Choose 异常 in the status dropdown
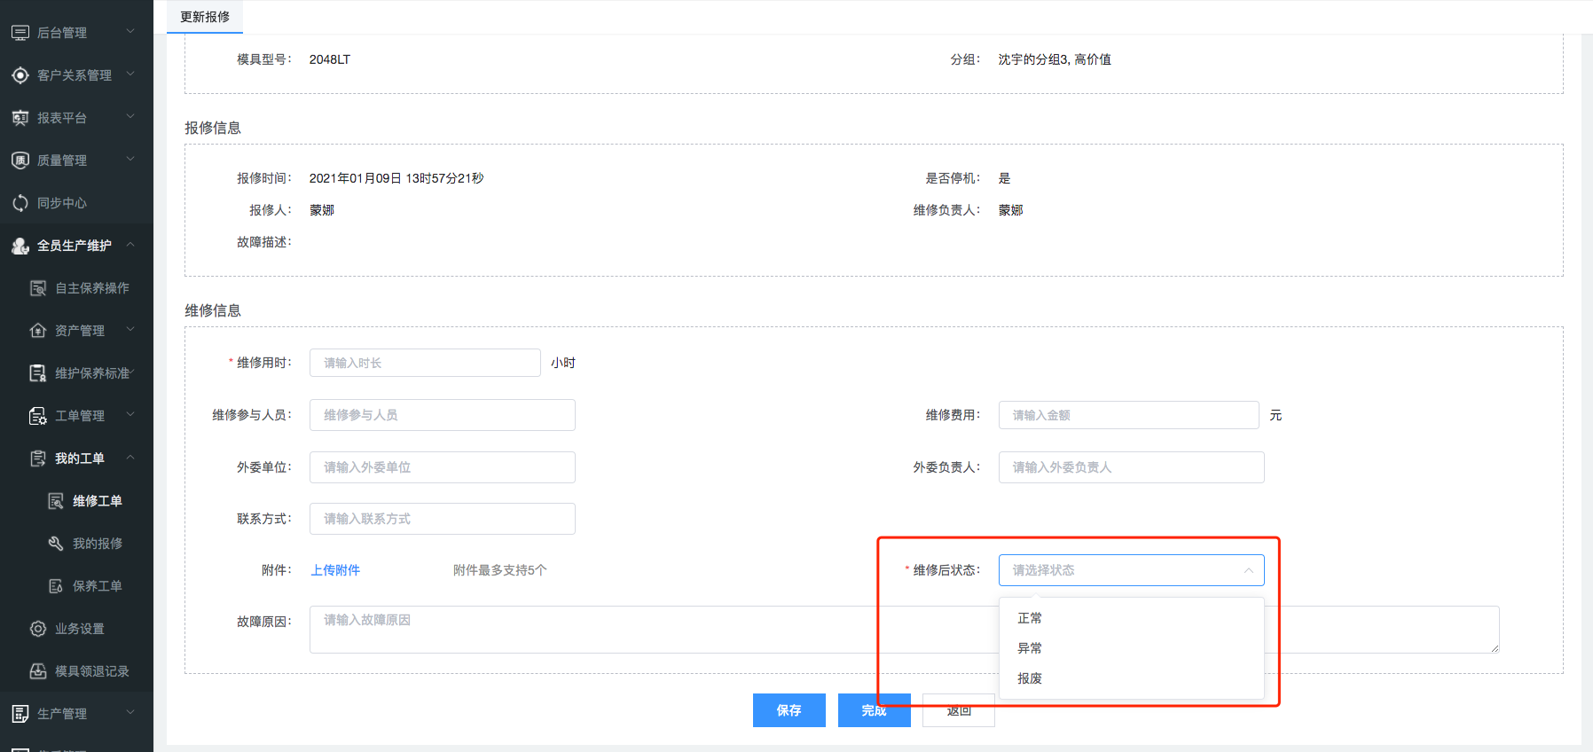1593x752 pixels. pos(1030,648)
